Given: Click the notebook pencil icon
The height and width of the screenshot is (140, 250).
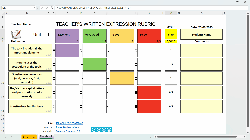Looking at the screenshot, I should [x=16, y=34].
